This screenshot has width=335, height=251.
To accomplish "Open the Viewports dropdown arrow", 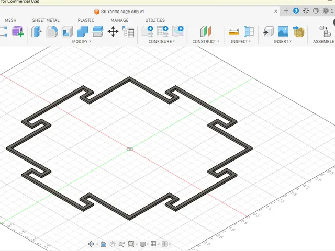I will pyautogui.click(x=170, y=244).
